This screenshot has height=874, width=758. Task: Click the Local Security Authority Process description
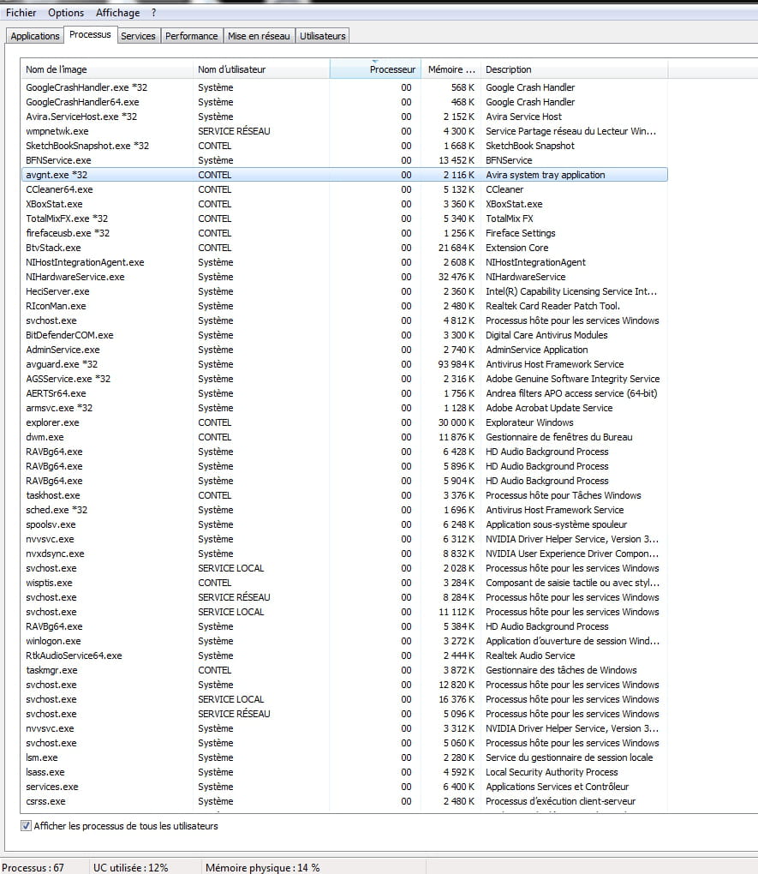[552, 772]
